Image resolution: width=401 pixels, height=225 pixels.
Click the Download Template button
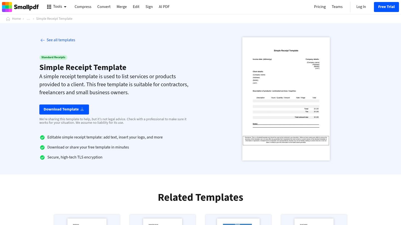64,109
